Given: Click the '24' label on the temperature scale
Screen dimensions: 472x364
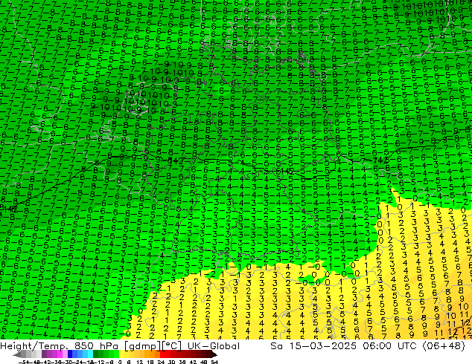Looking at the screenshot, I should click(161, 362).
